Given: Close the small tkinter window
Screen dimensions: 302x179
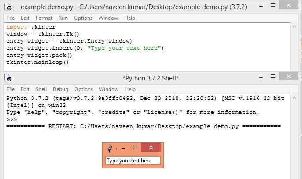Looking at the screenshot, I should click(x=151, y=147).
